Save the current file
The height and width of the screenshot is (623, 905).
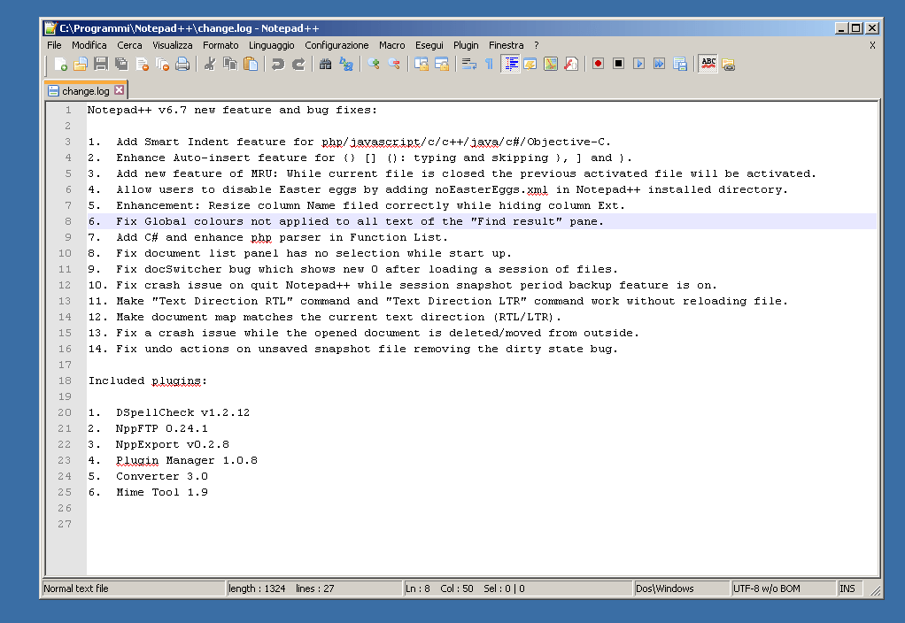click(x=101, y=63)
